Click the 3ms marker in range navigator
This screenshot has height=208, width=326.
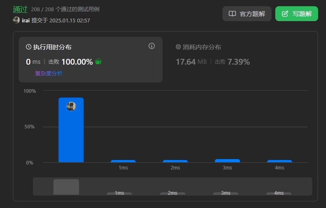226,193
